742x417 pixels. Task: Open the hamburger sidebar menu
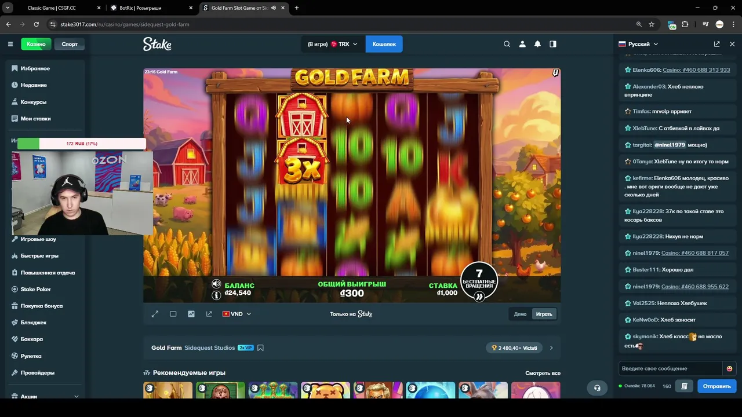[x=10, y=44]
